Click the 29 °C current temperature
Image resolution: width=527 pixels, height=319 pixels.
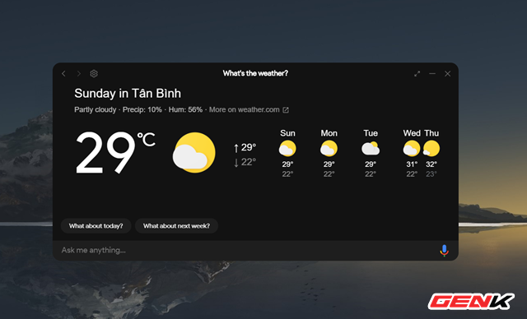(x=115, y=153)
